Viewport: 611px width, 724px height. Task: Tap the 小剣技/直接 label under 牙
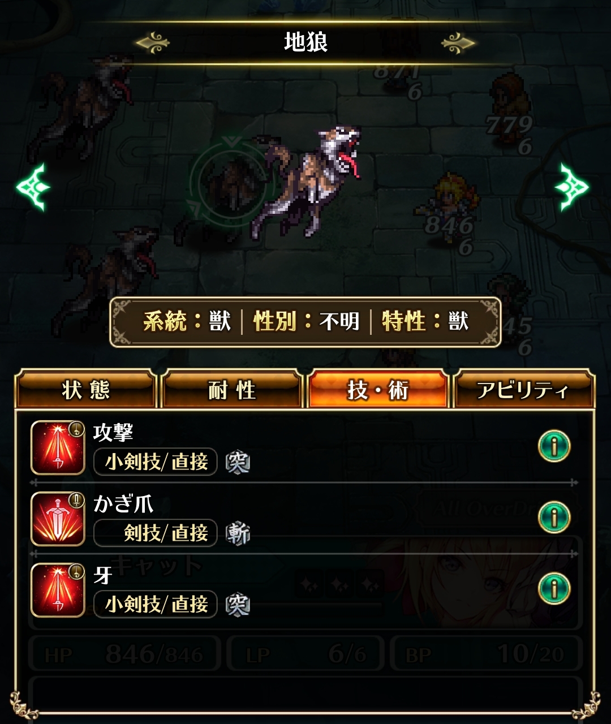(156, 605)
